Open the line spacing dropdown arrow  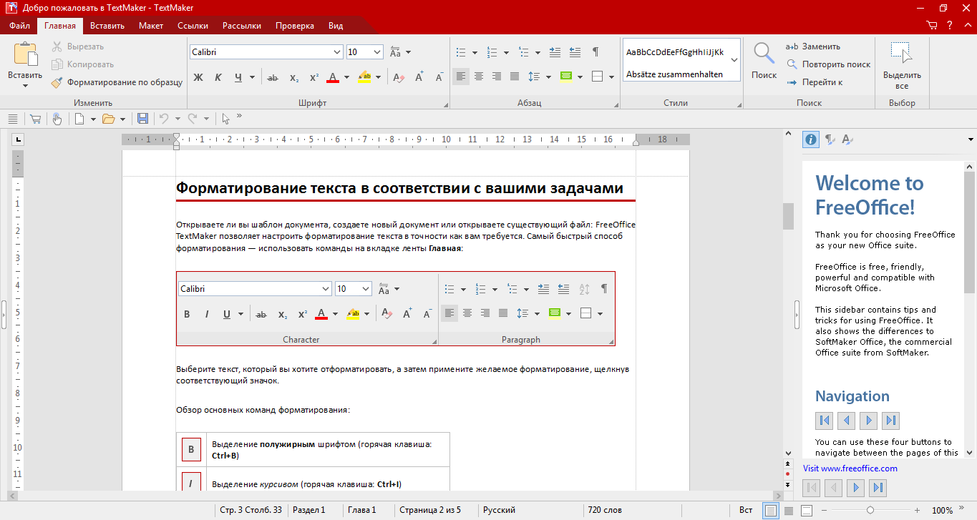[x=548, y=77]
